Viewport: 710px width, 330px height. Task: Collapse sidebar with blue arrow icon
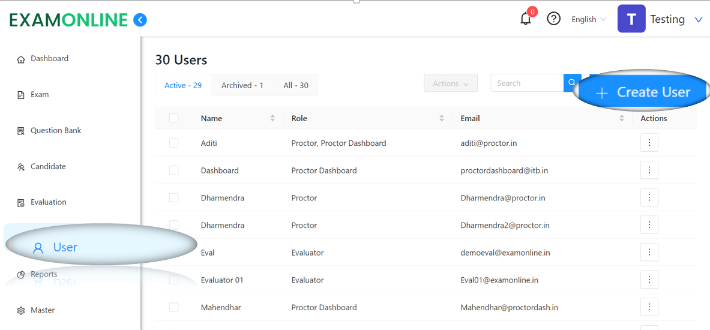tap(140, 20)
